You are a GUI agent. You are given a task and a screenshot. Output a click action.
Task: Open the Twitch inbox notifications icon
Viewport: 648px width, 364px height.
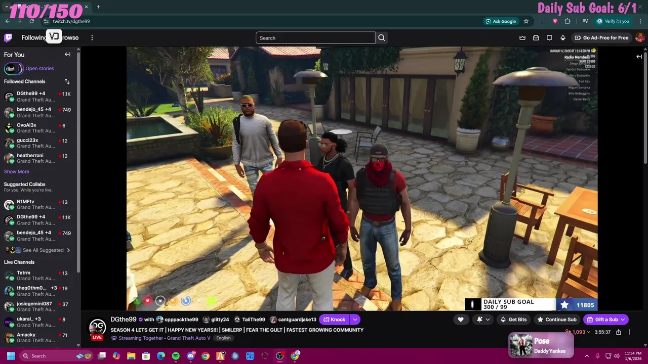[x=536, y=38]
